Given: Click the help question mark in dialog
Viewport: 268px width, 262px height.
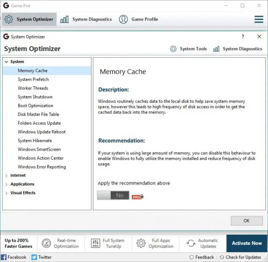Looking at the screenshot, I should (243, 36).
